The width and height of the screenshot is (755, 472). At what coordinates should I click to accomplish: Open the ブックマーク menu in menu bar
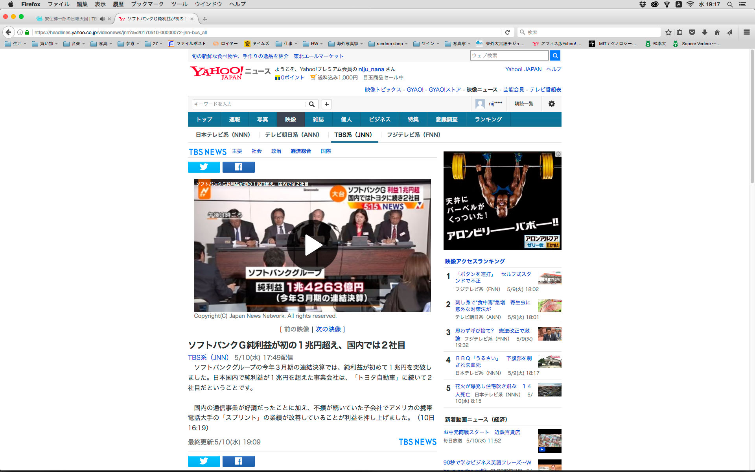coord(147,4)
